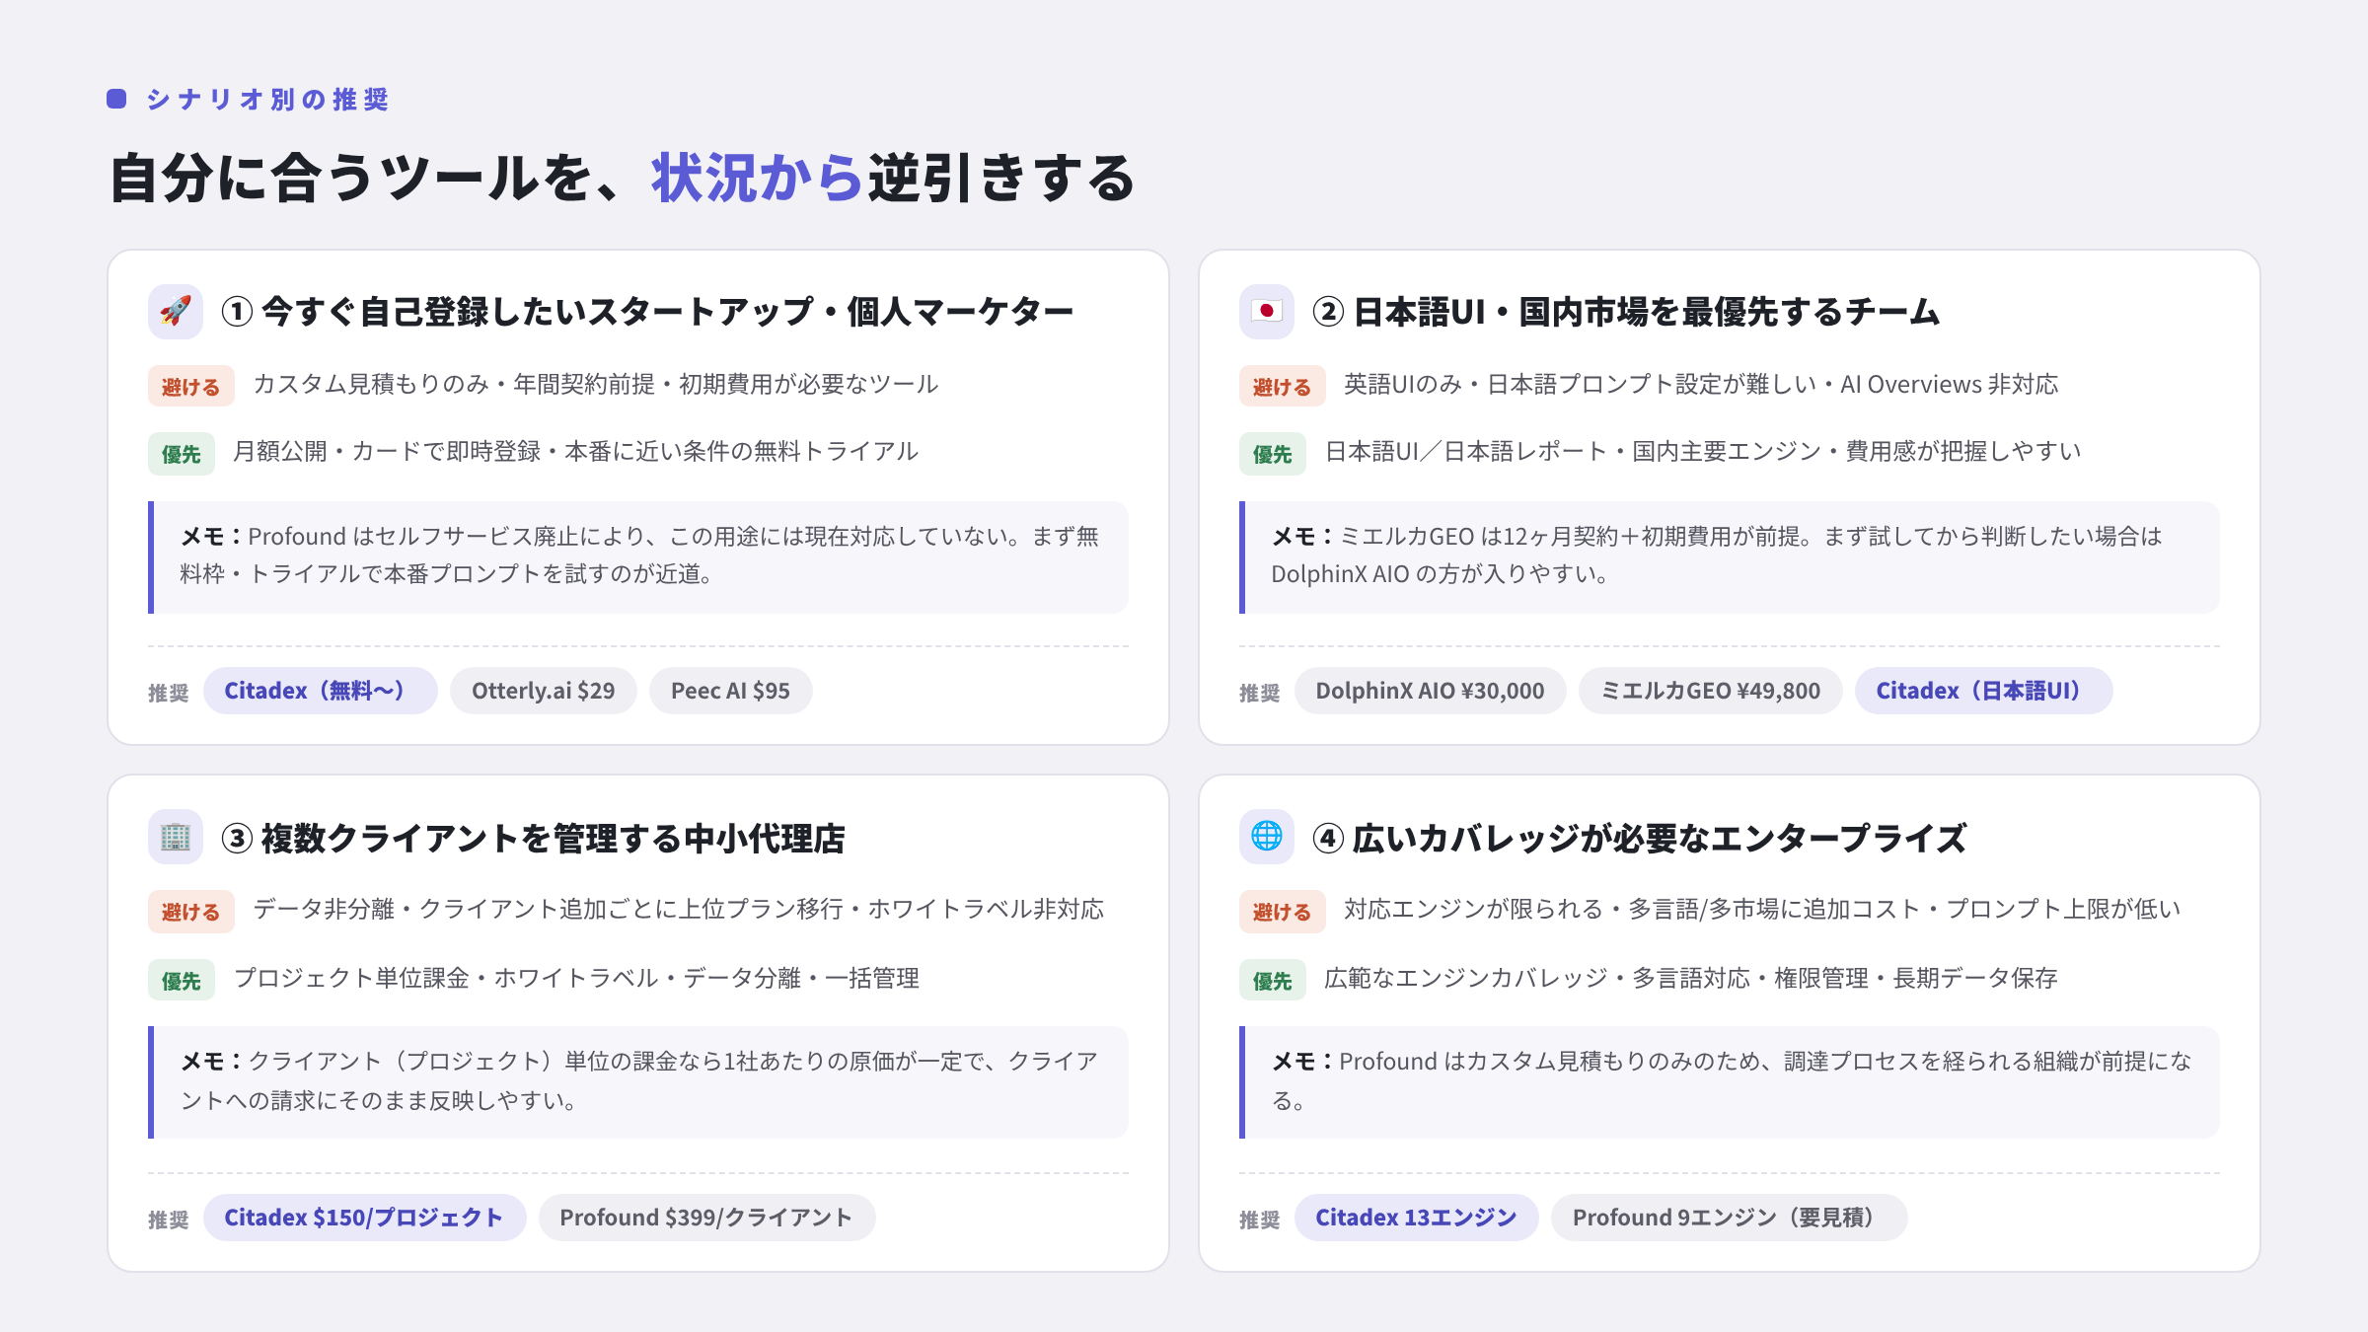
Task: Click the 優先 badge in the startup card
Action: tap(182, 454)
